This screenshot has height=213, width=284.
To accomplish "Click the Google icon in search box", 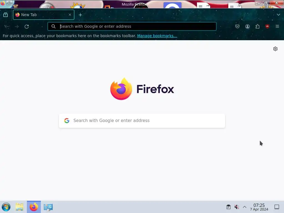I will pos(67,121).
